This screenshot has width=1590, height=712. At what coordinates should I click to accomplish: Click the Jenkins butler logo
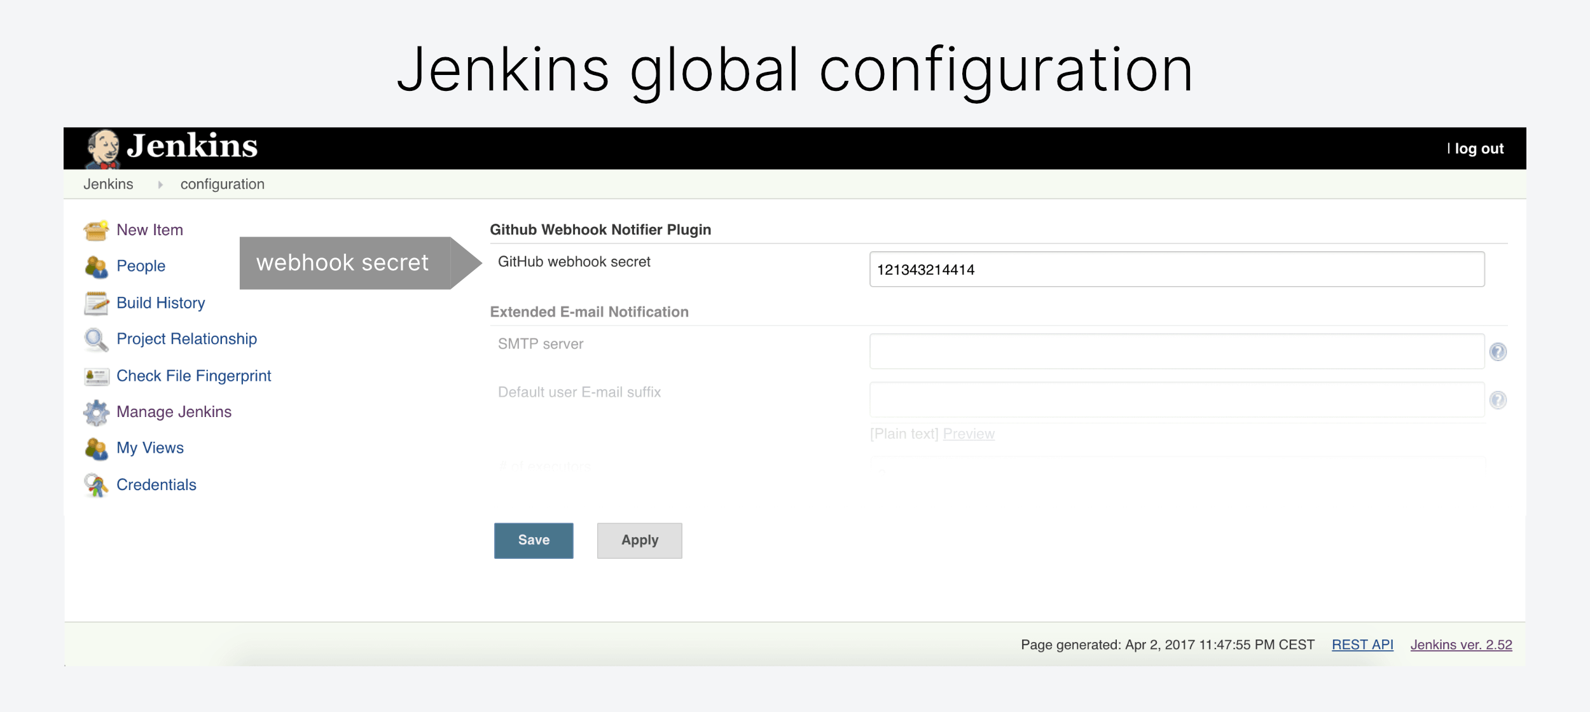(103, 149)
